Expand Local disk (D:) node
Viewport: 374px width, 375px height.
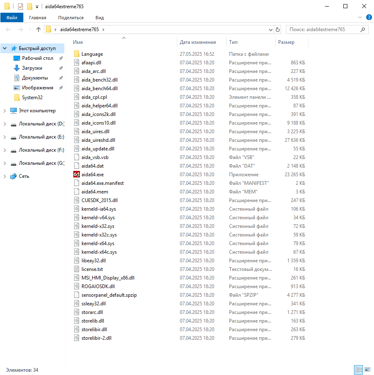pos(5,124)
